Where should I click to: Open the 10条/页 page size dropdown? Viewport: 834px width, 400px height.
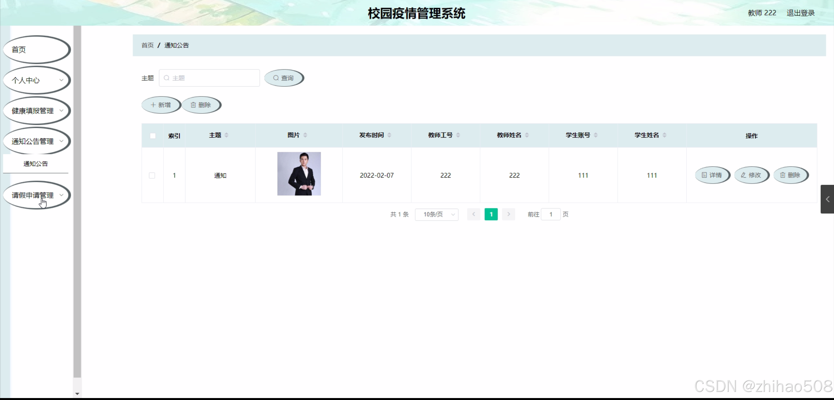[x=436, y=215]
